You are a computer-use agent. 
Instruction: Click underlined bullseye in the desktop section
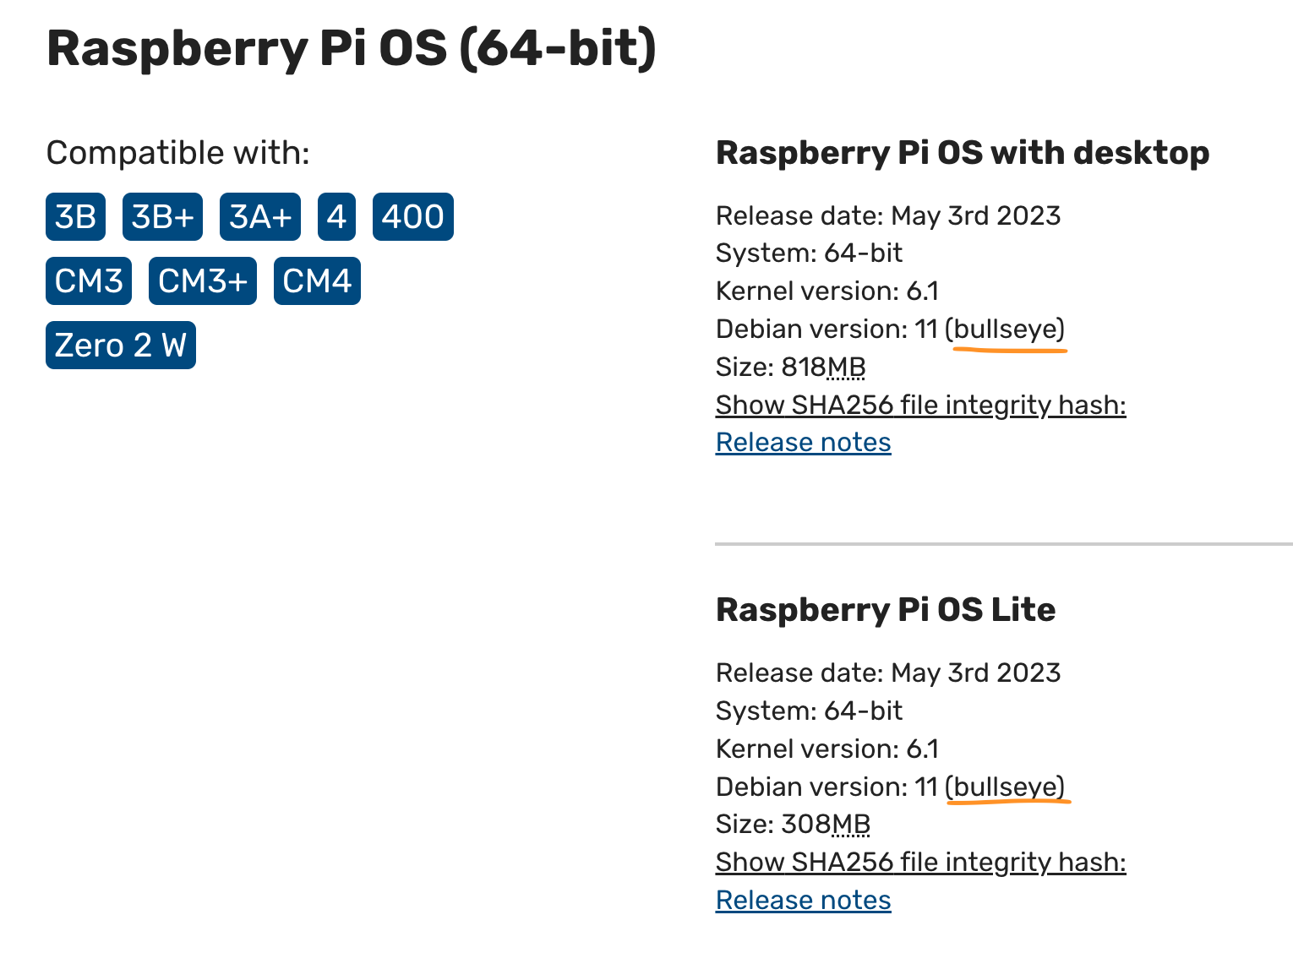1006,329
